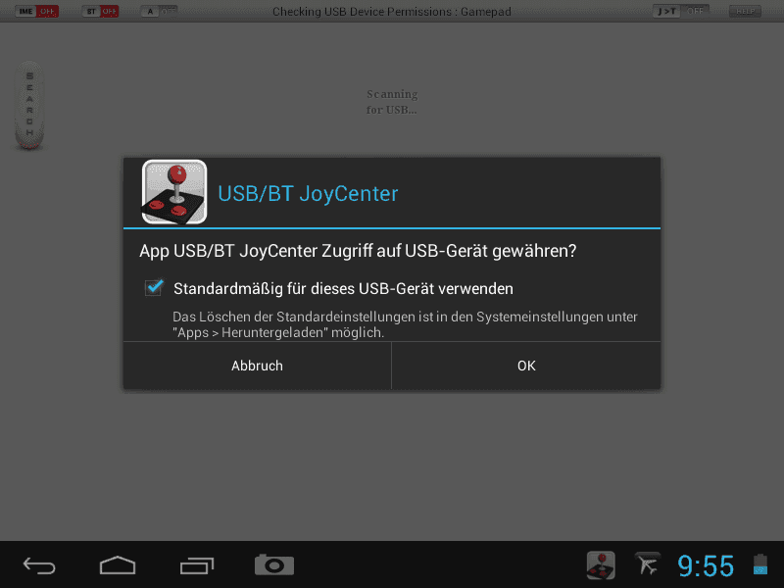Tap the vertical SEARCH button

point(29,105)
